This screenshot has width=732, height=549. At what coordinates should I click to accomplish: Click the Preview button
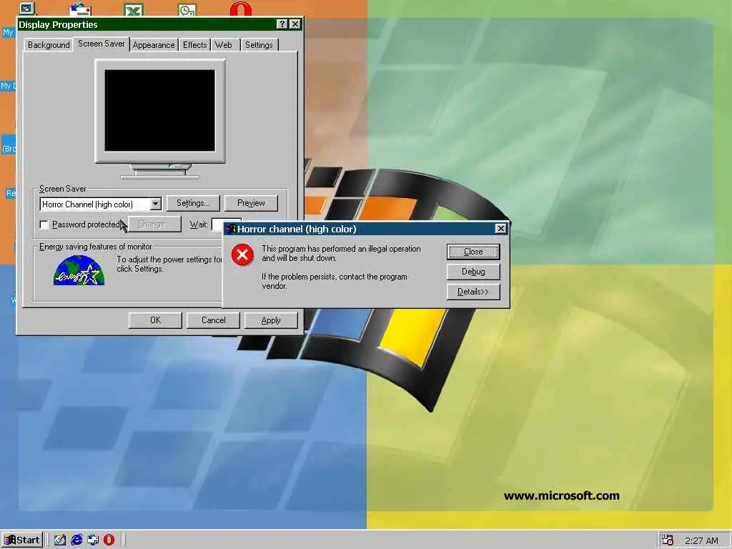pos(251,203)
